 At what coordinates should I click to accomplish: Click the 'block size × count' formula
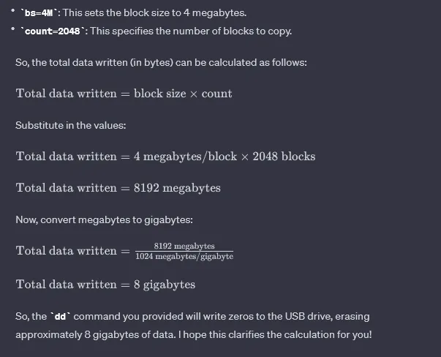coord(183,94)
